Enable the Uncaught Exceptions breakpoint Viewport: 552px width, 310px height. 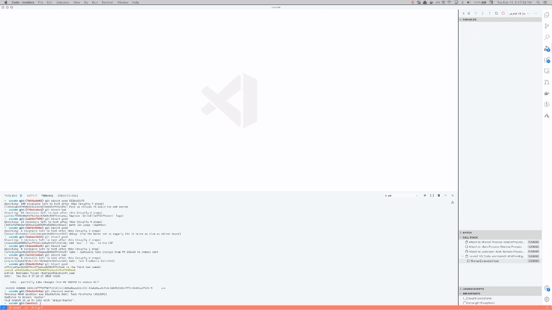click(x=465, y=303)
